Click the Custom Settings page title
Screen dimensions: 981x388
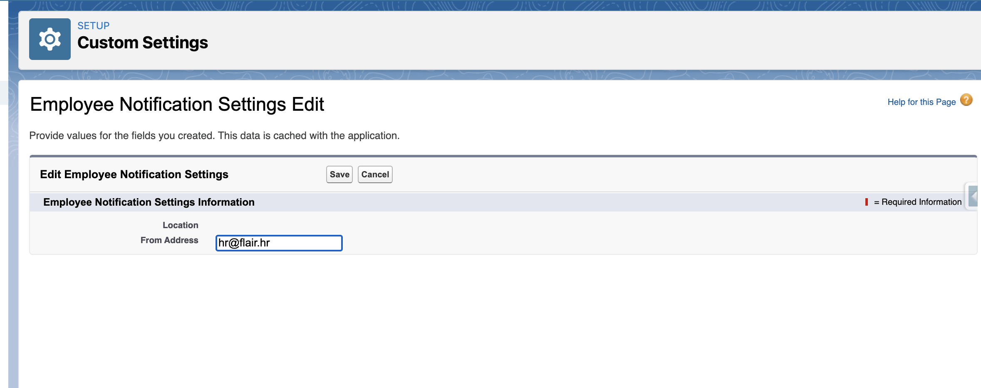click(142, 43)
